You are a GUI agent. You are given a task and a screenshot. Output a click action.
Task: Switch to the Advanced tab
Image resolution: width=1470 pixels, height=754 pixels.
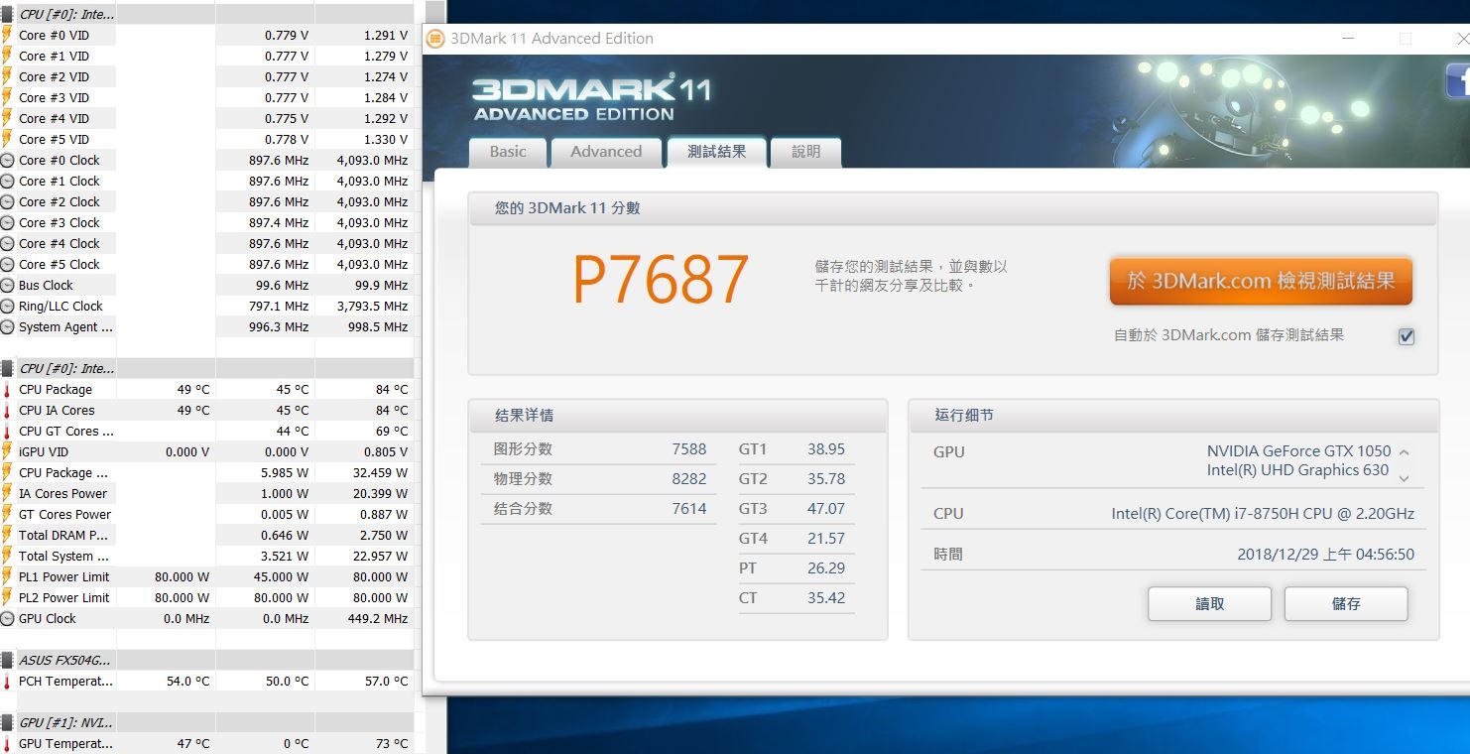click(x=606, y=152)
